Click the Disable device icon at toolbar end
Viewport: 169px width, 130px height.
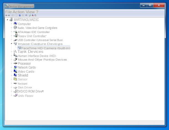point(35,15)
